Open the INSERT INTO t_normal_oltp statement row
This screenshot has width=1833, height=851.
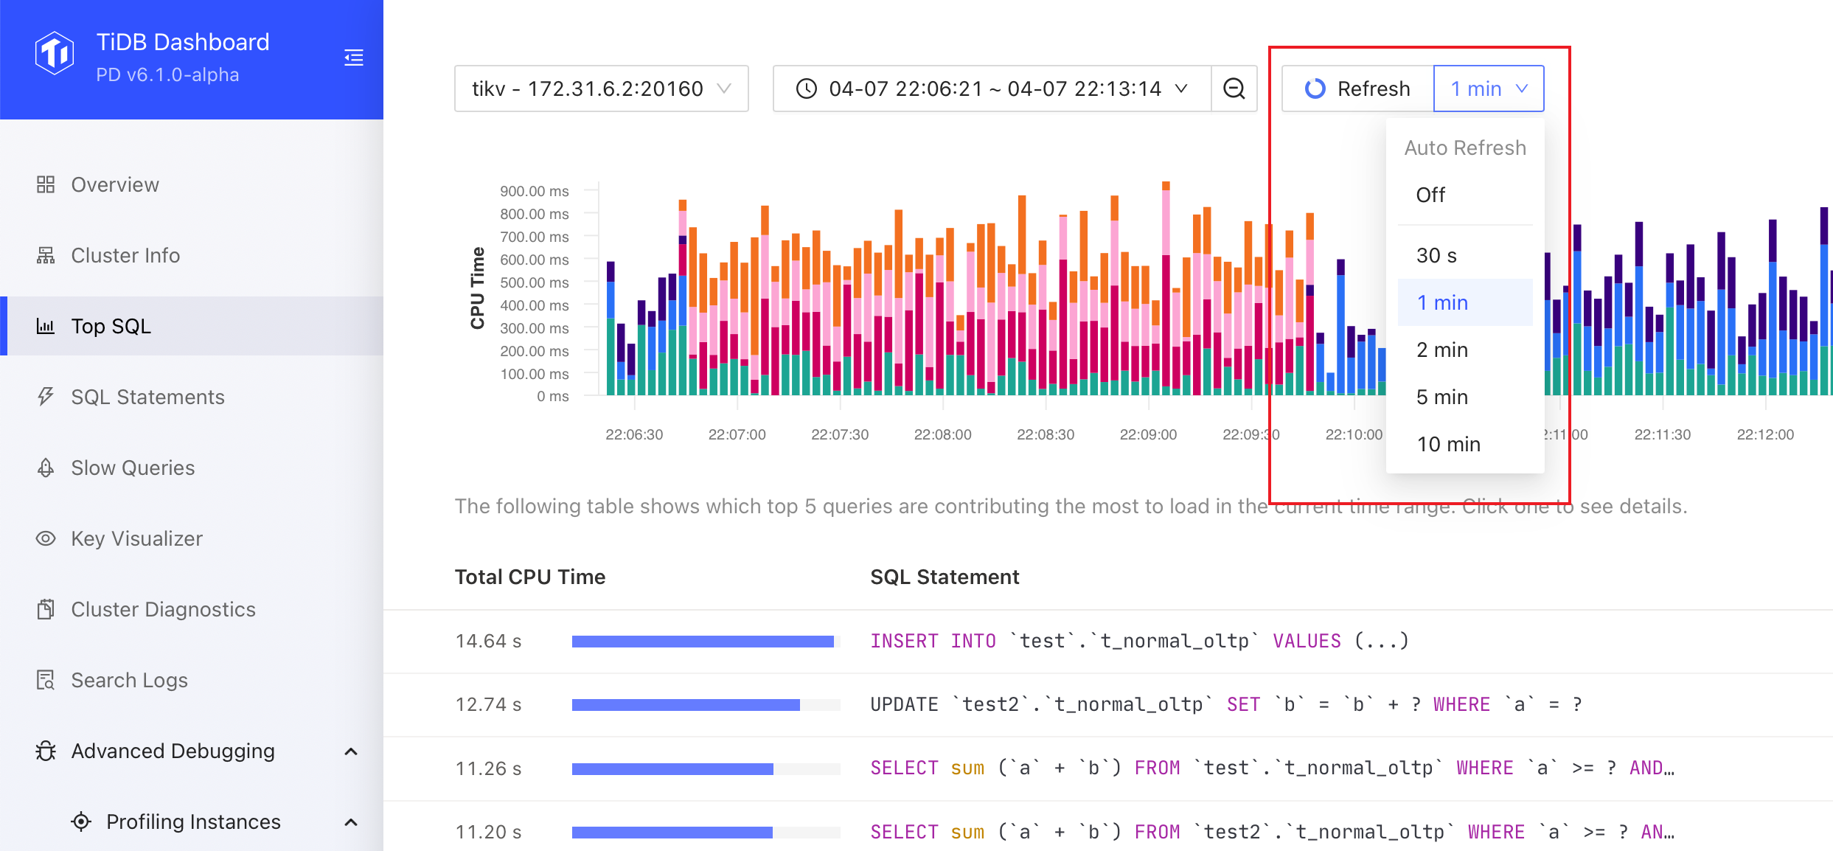pyautogui.click(x=1139, y=641)
